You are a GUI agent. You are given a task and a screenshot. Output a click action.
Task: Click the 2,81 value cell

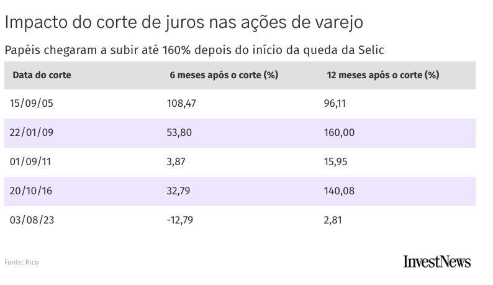pos(333,220)
